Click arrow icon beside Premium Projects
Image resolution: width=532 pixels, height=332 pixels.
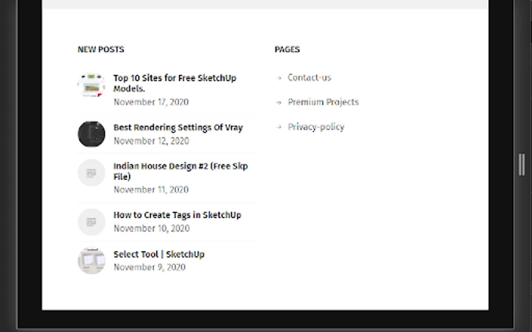pyautogui.click(x=279, y=103)
